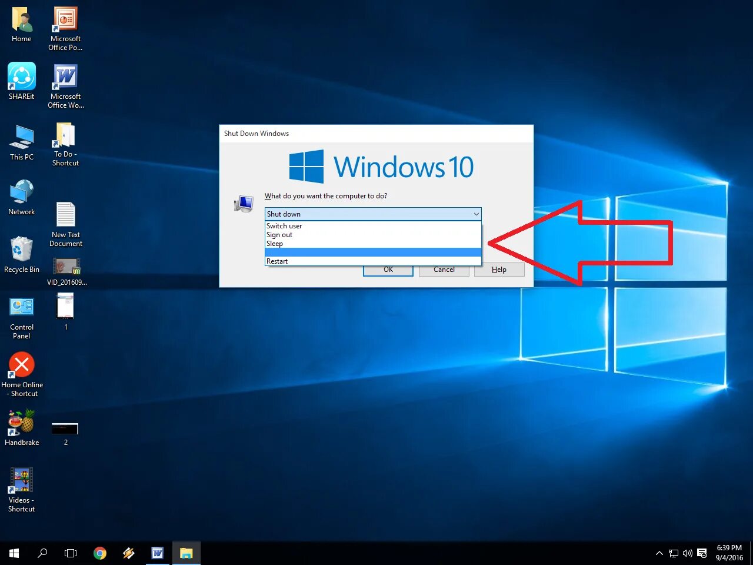This screenshot has height=565, width=753.
Task: Select the Home Online shortcut icon
Action: tap(22, 375)
